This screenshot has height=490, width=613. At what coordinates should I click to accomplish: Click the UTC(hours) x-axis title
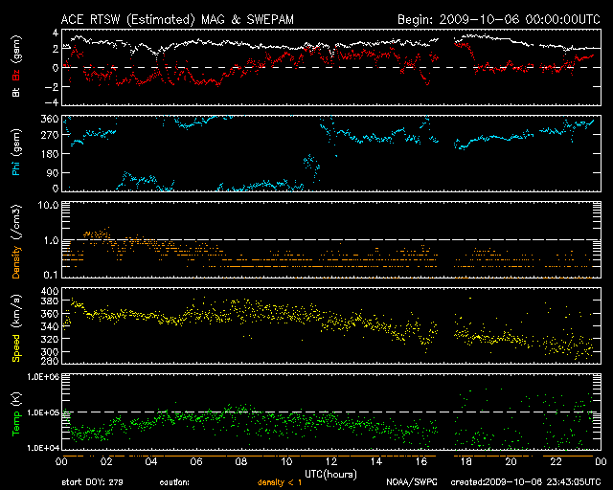tap(330, 475)
